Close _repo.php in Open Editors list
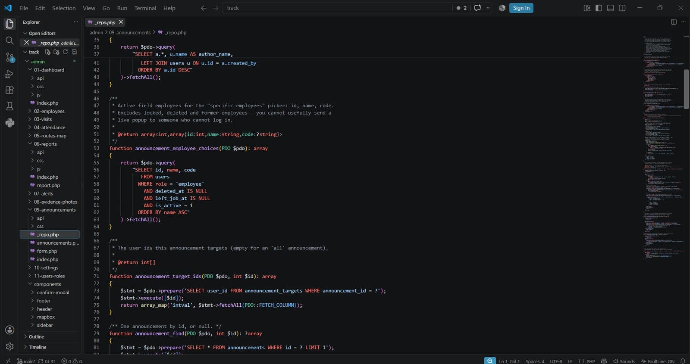Screen dimensions: 690x364 click(x=26, y=43)
